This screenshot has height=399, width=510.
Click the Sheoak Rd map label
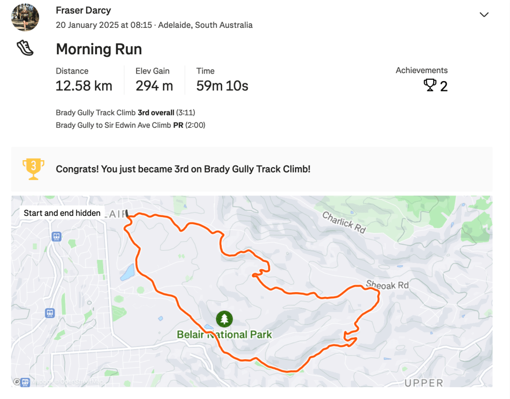(x=387, y=285)
